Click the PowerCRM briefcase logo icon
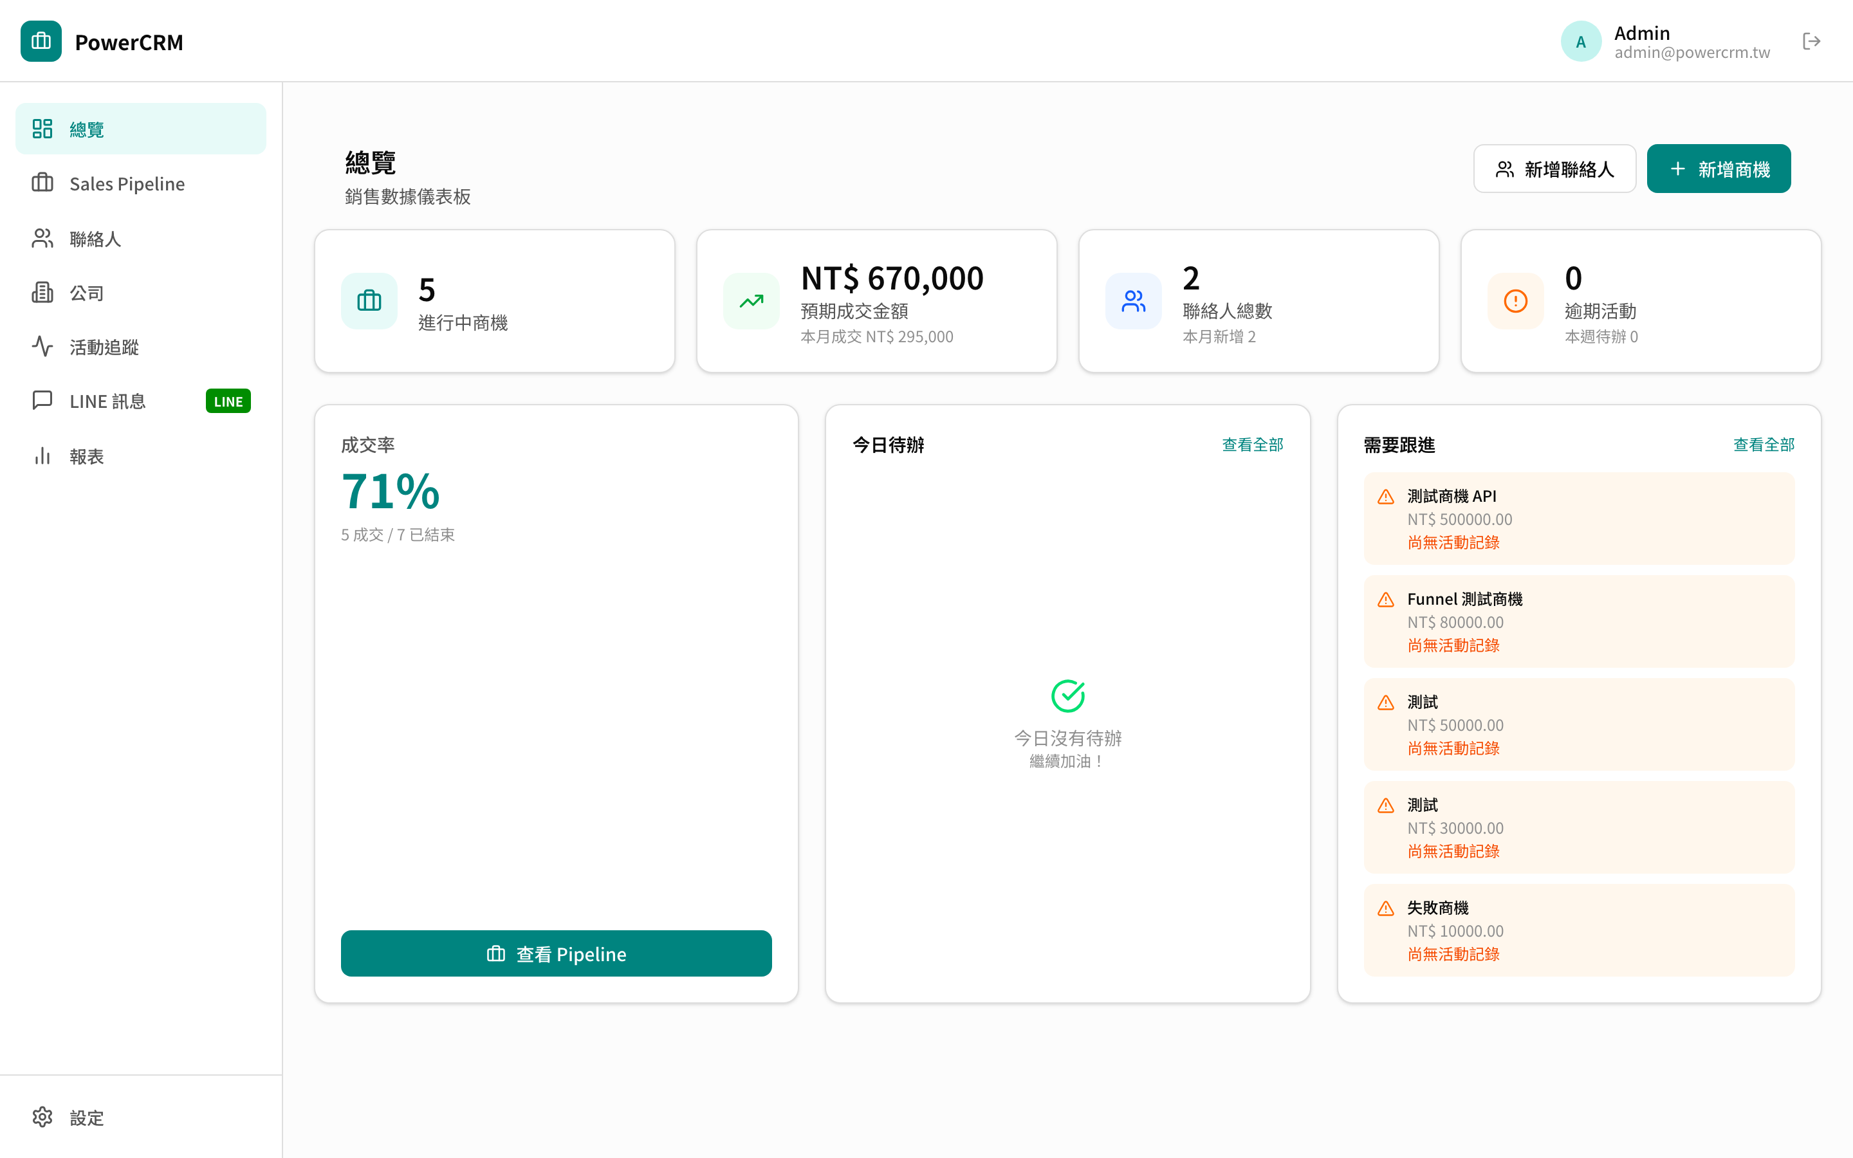The image size is (1853, 1158). coord(41,41)
